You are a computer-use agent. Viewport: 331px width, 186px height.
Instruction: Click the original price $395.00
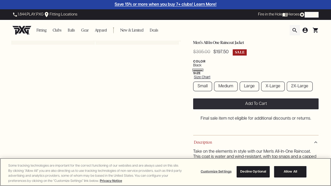[201, 52]
